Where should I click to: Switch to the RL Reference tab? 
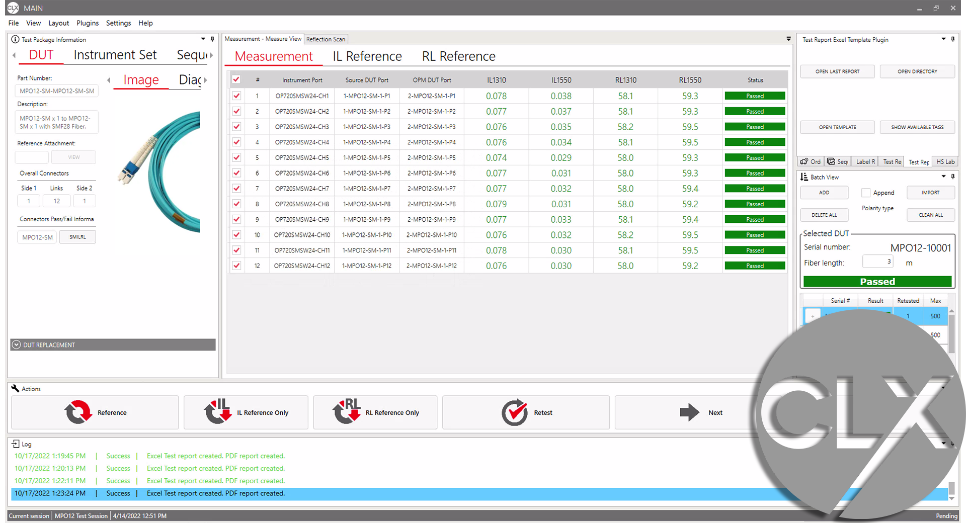pyautogui.click(x=458, y=56)
